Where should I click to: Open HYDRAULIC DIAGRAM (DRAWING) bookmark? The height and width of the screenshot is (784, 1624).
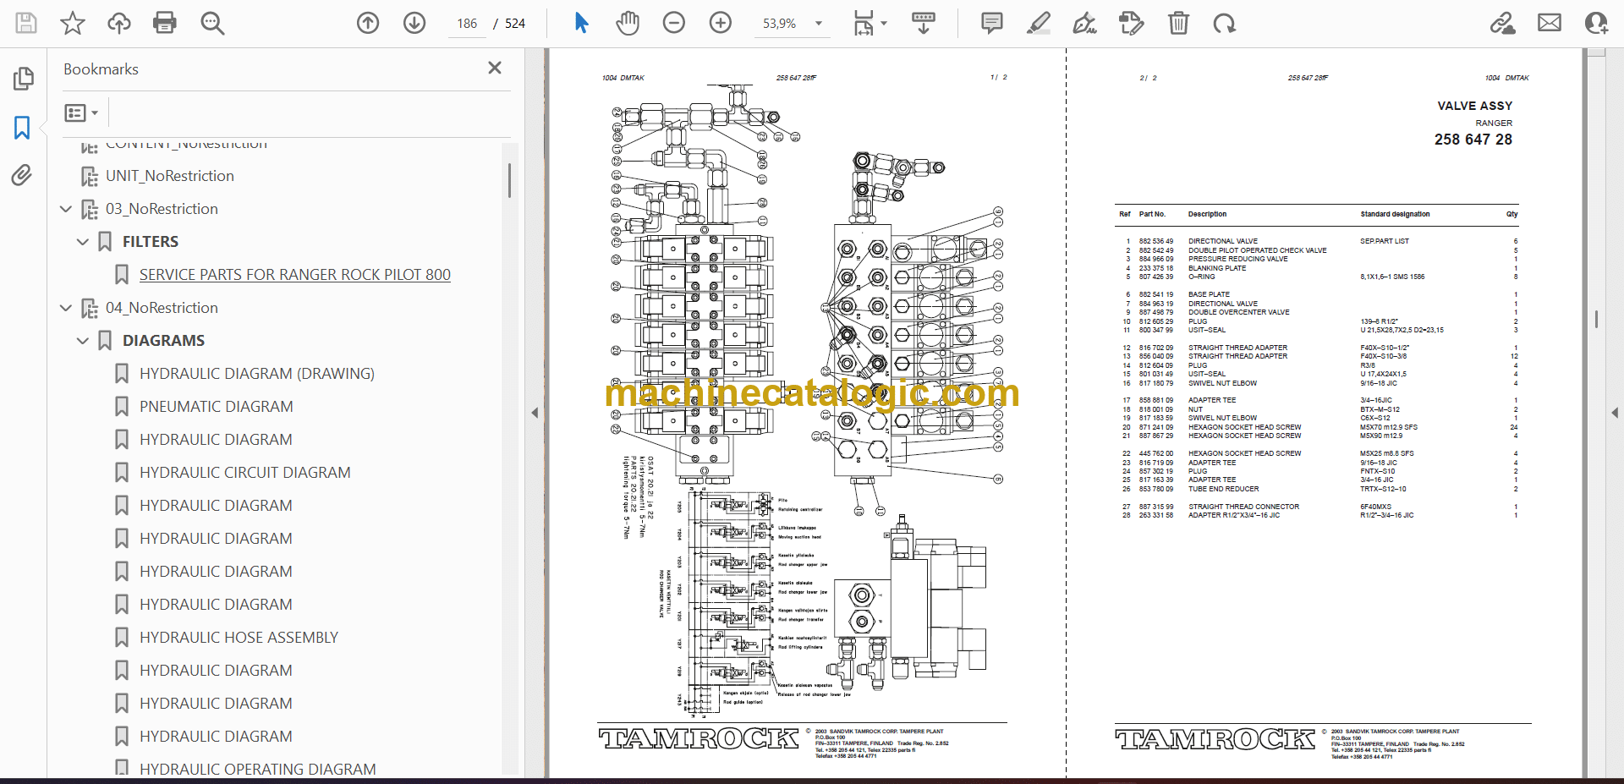coord(257,374)
